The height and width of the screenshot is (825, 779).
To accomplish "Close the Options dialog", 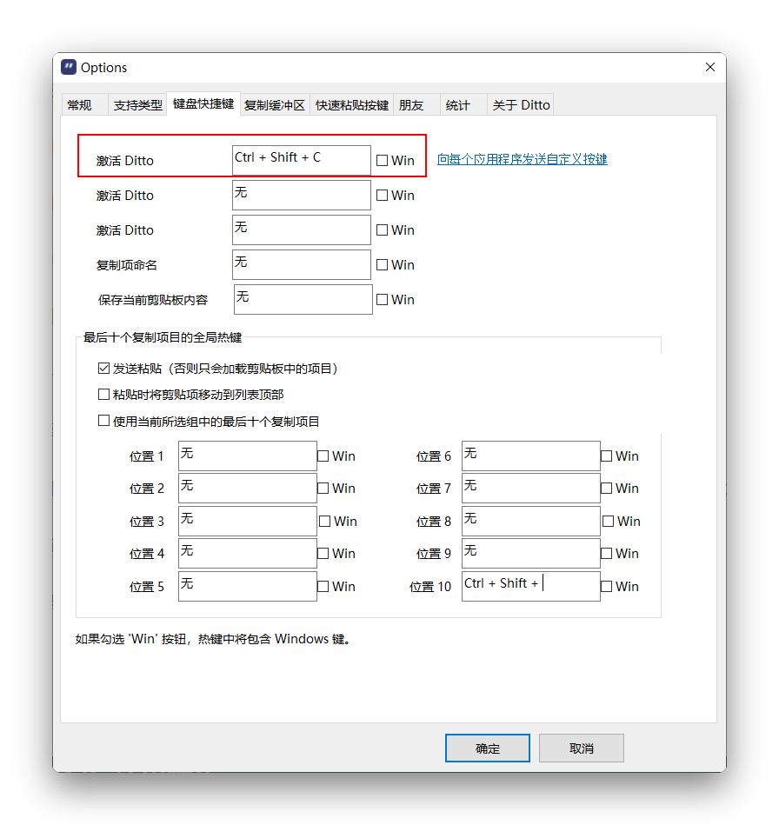I will pyautogui.click(x=710, y=67).
